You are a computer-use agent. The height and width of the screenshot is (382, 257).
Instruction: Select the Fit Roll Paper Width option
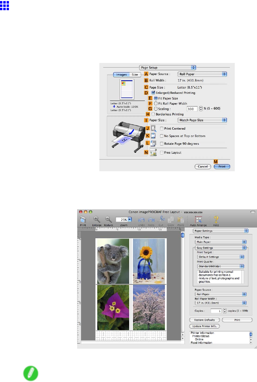(156, 103)
